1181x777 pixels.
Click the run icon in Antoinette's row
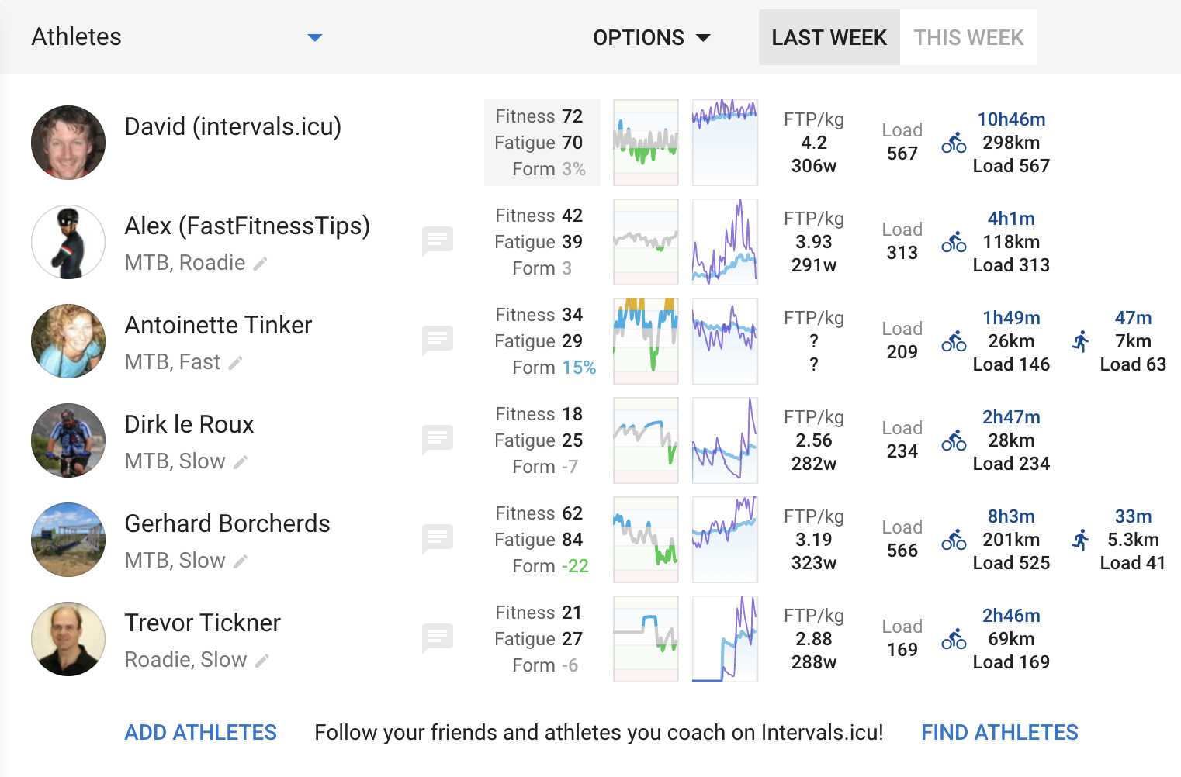click(1080, 341)
